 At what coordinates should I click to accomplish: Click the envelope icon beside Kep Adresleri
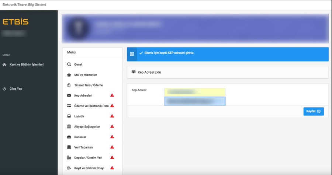[69, 95]
